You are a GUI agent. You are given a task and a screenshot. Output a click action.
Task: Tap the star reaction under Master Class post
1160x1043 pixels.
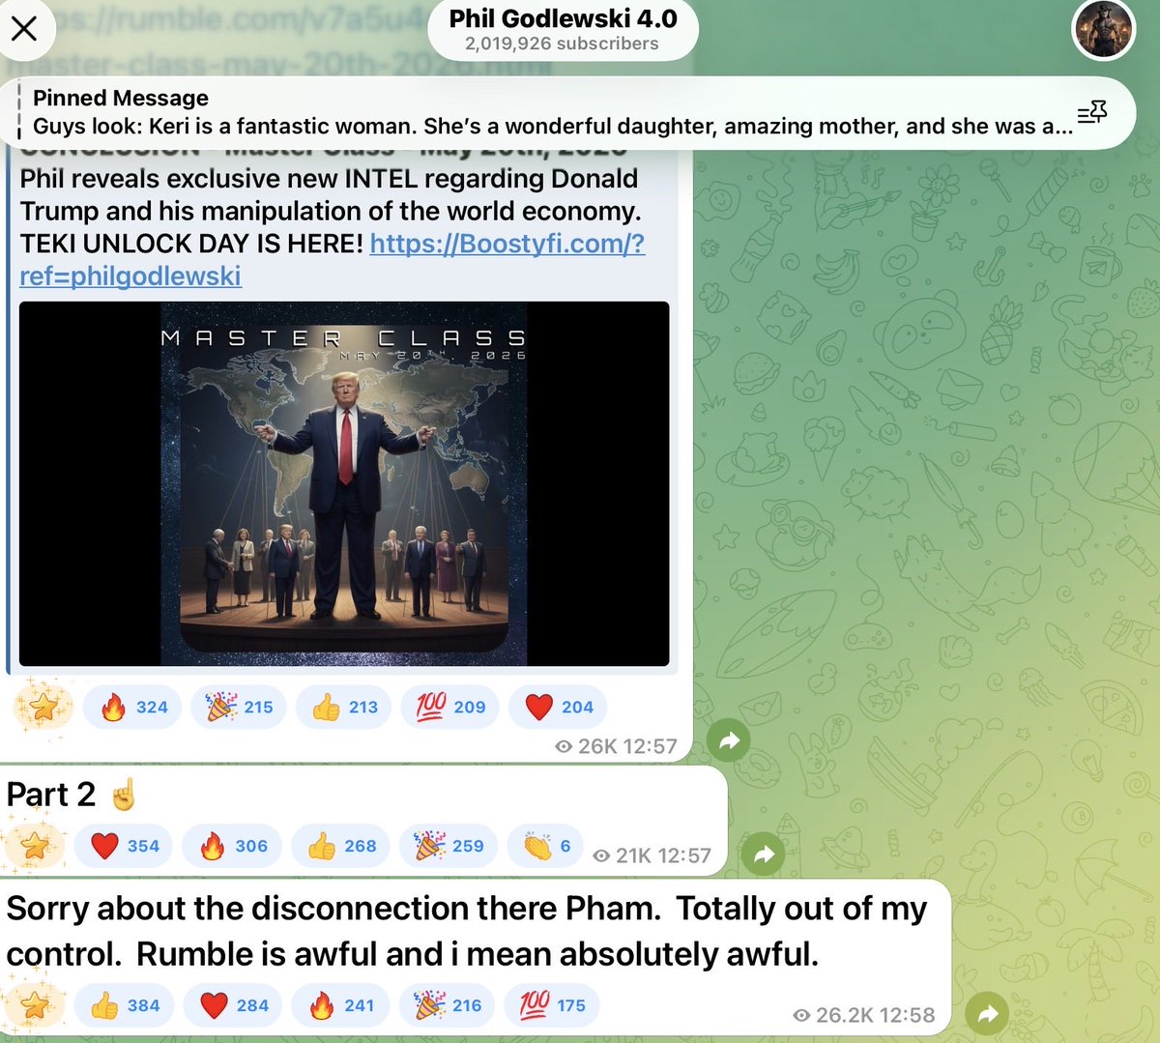[43, 708]
